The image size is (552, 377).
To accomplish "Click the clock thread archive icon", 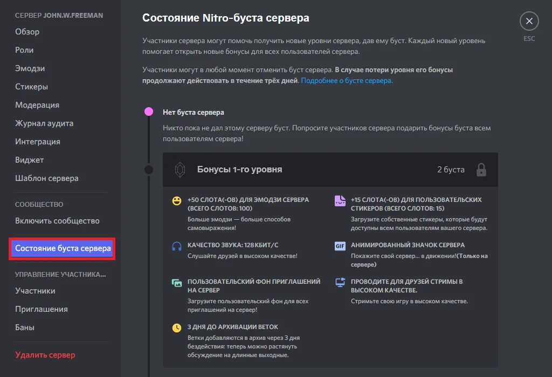I will coord(177,328).
